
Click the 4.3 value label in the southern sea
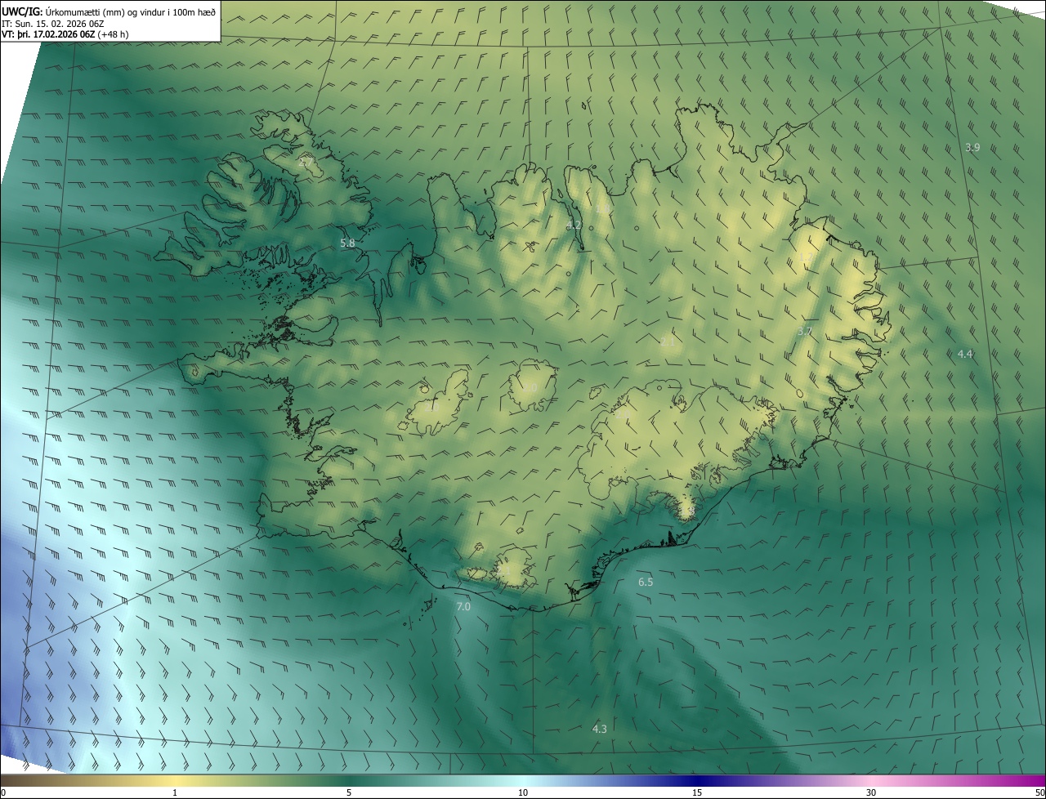(x=600, y=729)
